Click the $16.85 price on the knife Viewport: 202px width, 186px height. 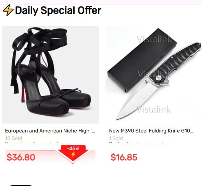(x=124, y=157)
